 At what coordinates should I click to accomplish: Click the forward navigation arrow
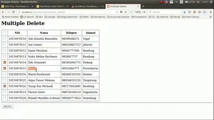[8, 12]
